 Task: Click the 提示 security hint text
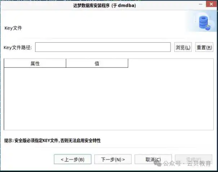point(52,141)
